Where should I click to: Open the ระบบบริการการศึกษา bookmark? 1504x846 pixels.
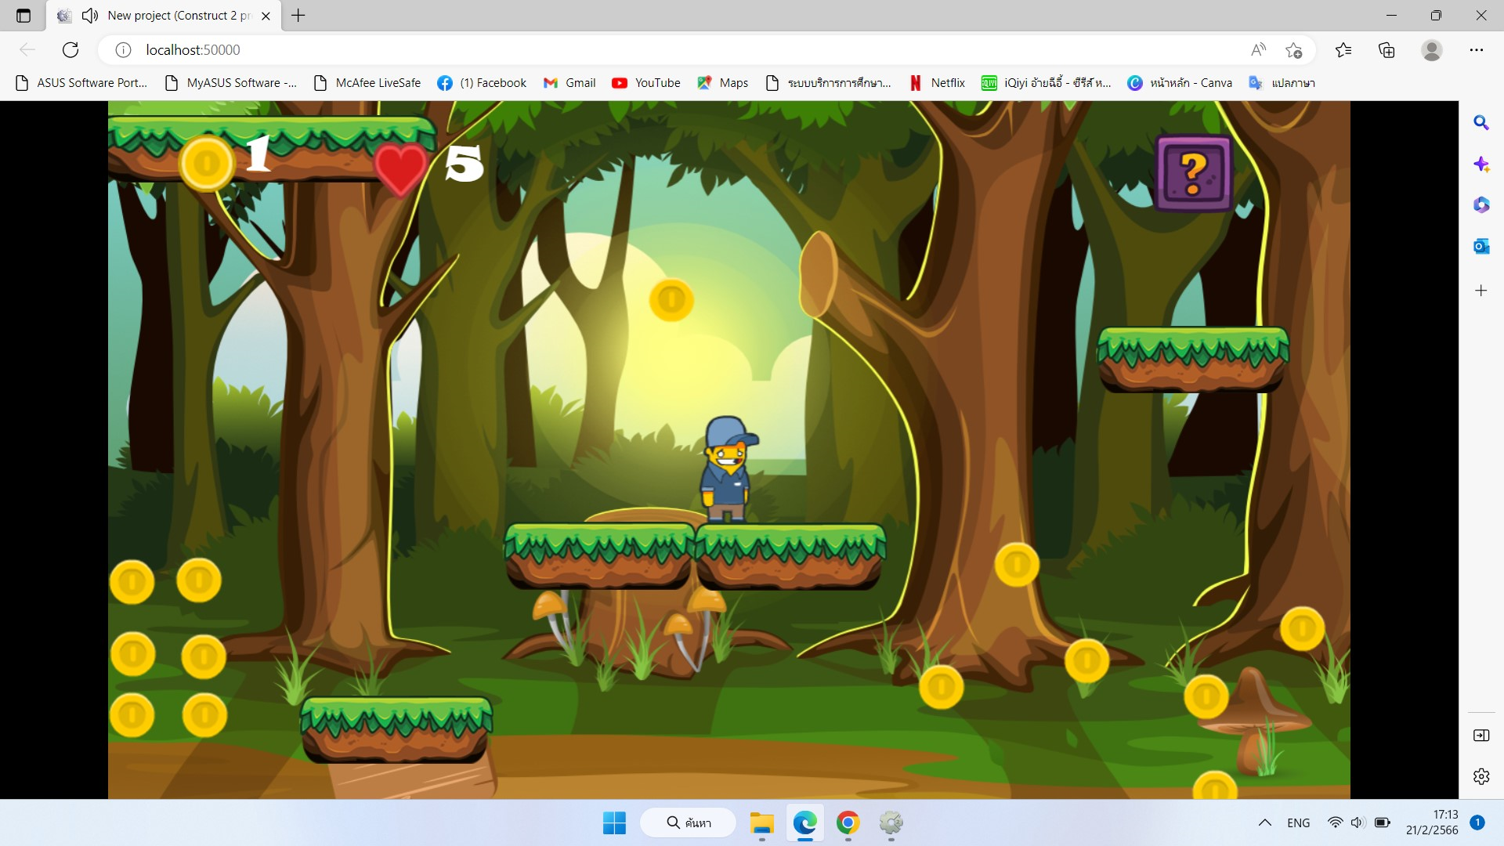pyautogui.click(x=828, y=83)
